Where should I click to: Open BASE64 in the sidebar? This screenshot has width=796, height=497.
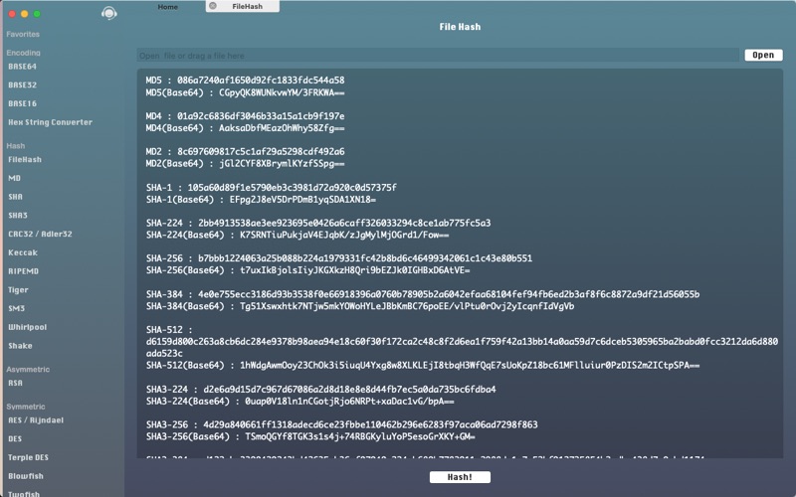22,67
